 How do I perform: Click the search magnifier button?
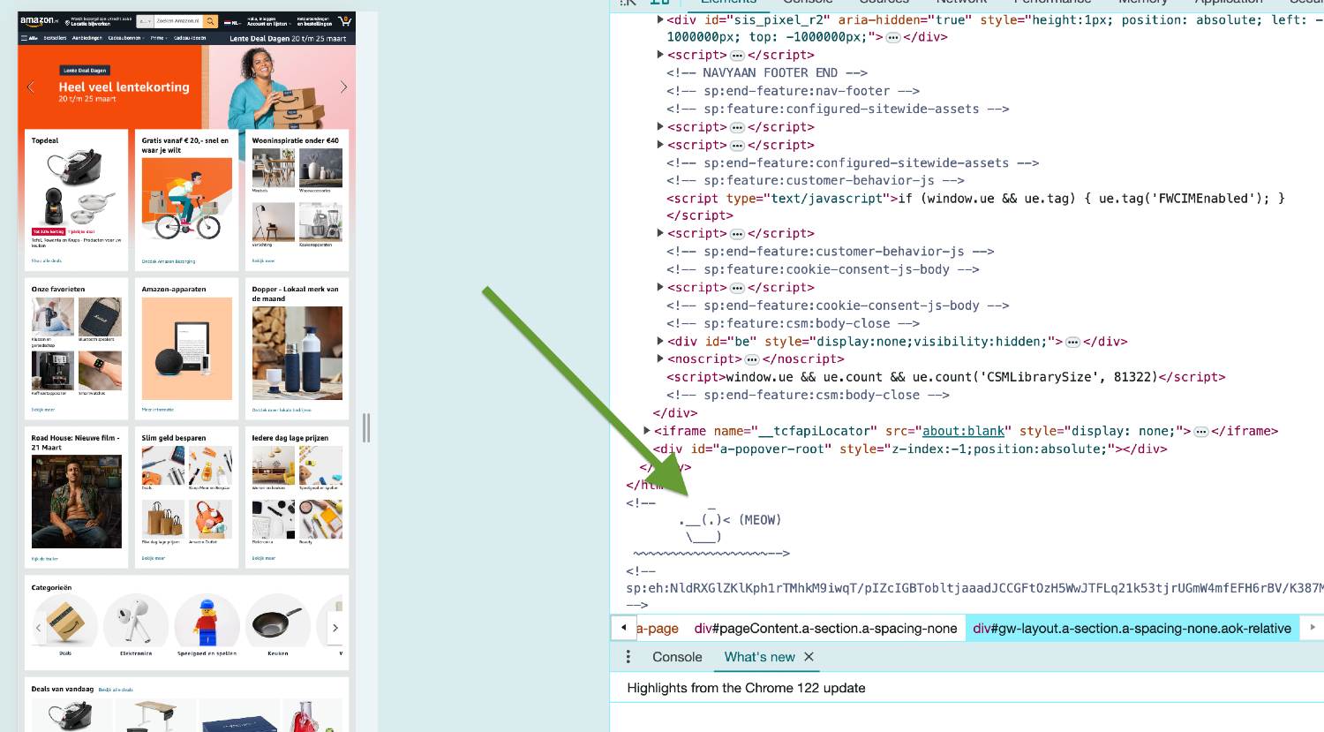[210, 21]
